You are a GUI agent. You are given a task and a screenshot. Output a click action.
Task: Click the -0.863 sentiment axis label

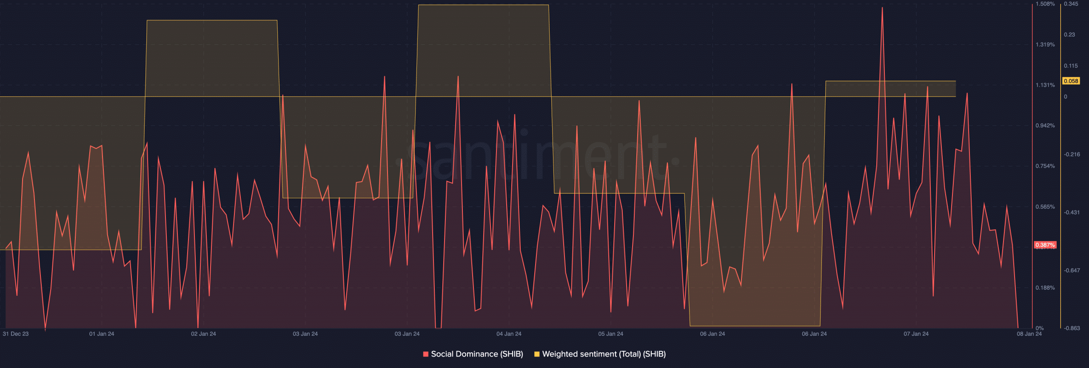(1072, 328)
